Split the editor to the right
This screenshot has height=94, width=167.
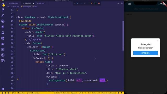118,3
